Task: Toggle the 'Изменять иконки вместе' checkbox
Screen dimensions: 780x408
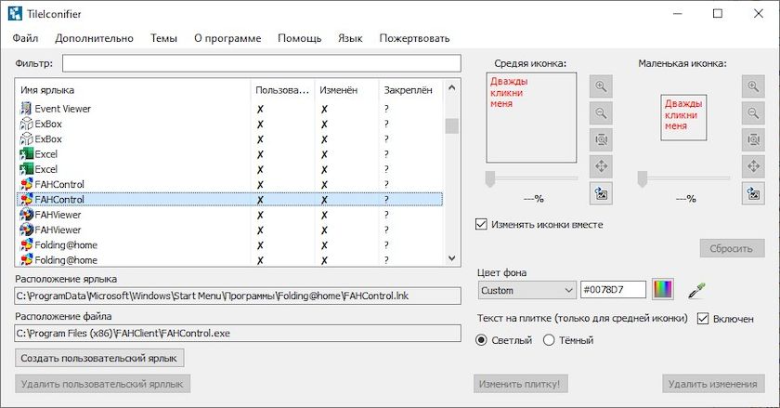Action: [x=481, y=224]
